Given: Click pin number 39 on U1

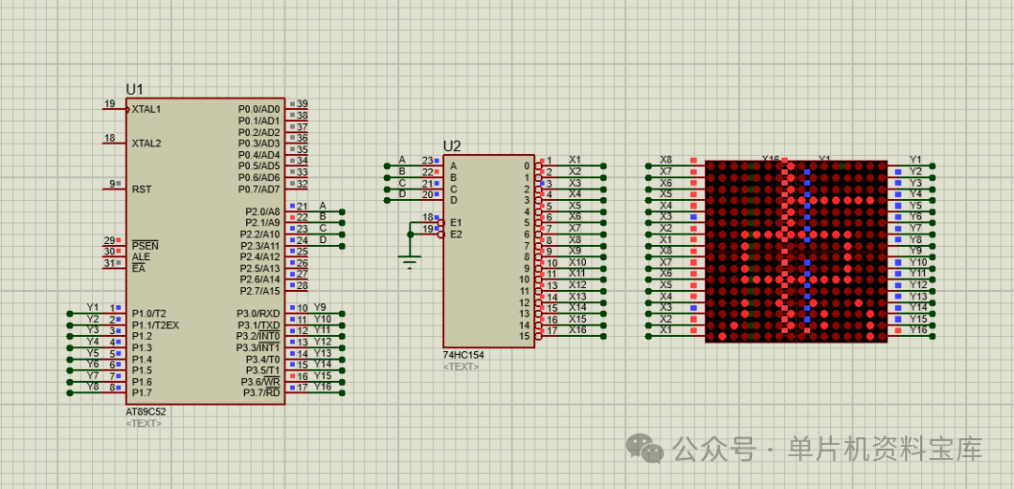Looking at the screenshot, I should pos(302,103).
